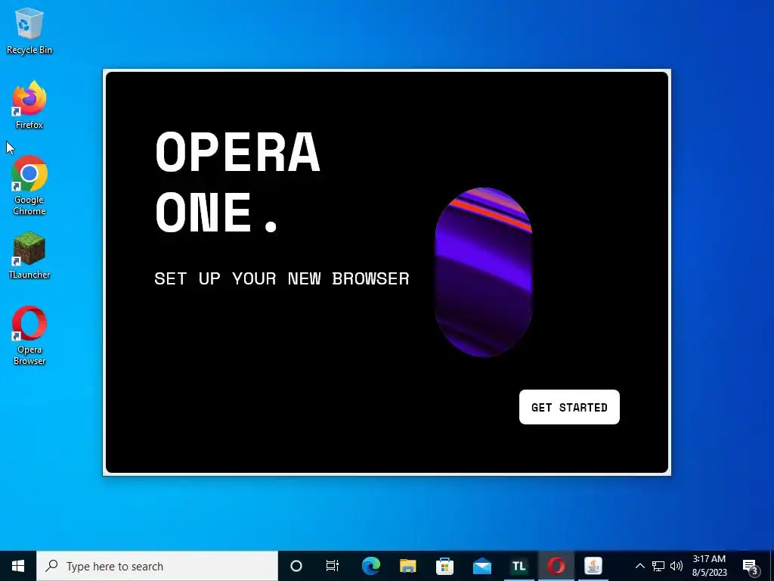Select the Google Chrome desktop shortcut

(x=29, y=186)
